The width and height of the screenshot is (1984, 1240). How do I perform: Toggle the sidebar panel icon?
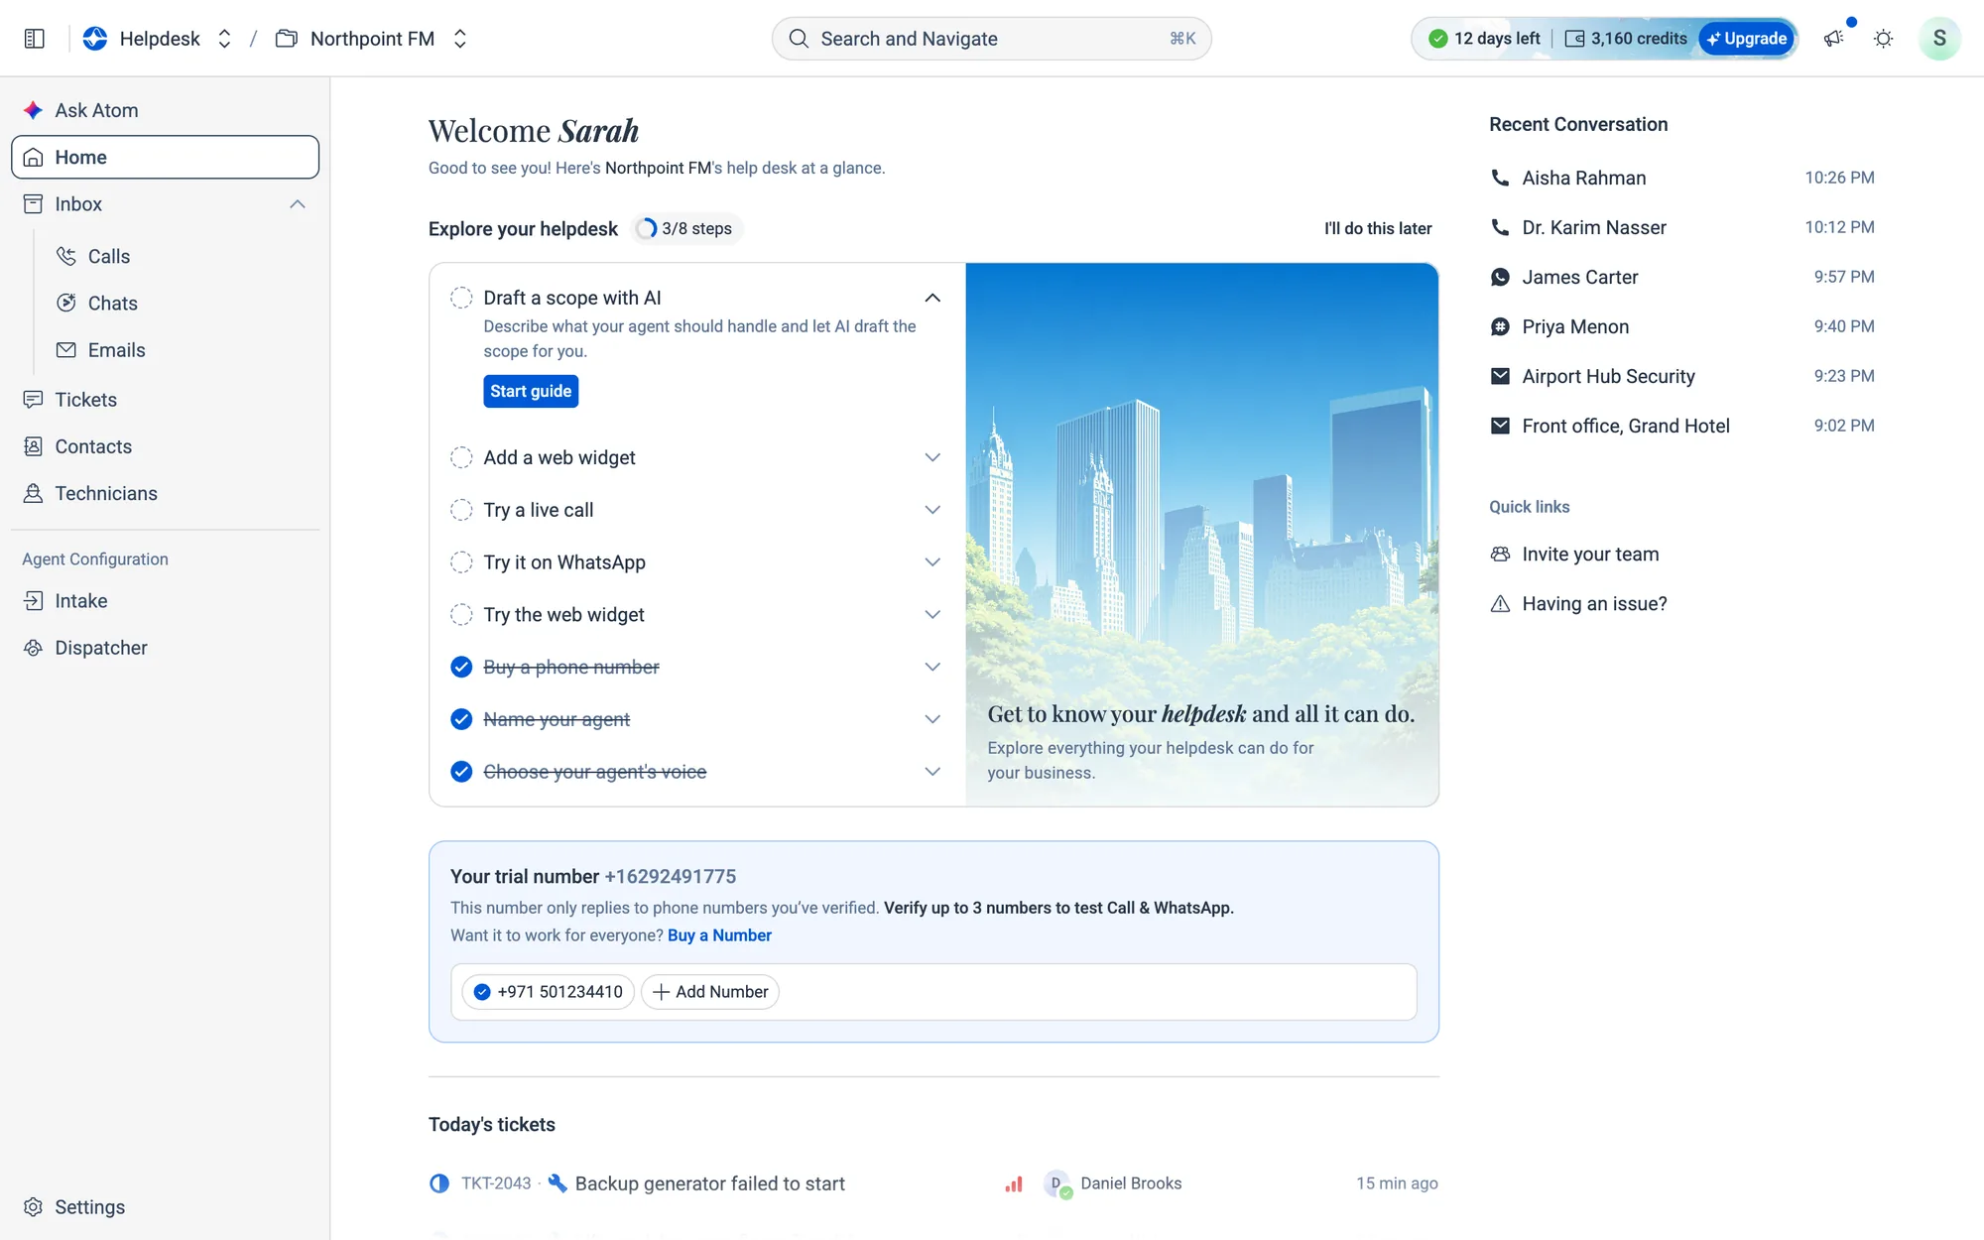[34, 39]
